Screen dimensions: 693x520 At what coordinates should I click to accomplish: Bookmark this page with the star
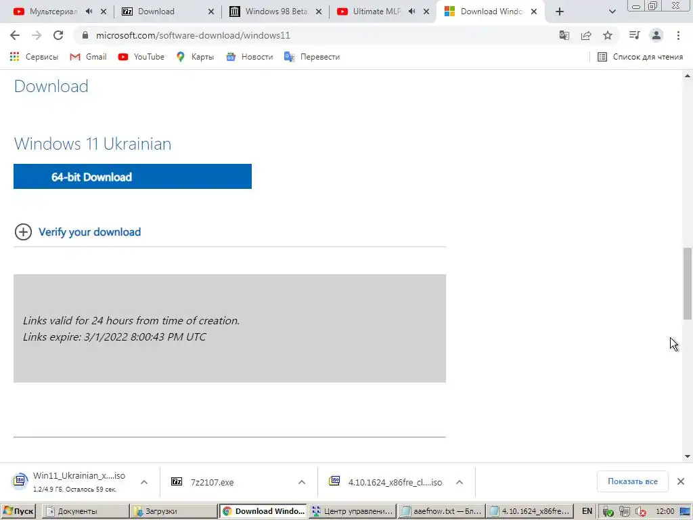(x=608, y=35)
